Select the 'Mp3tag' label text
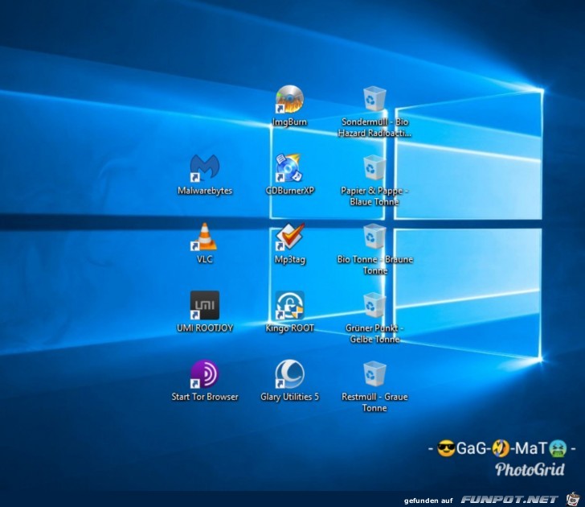 [x=290, y=260]
